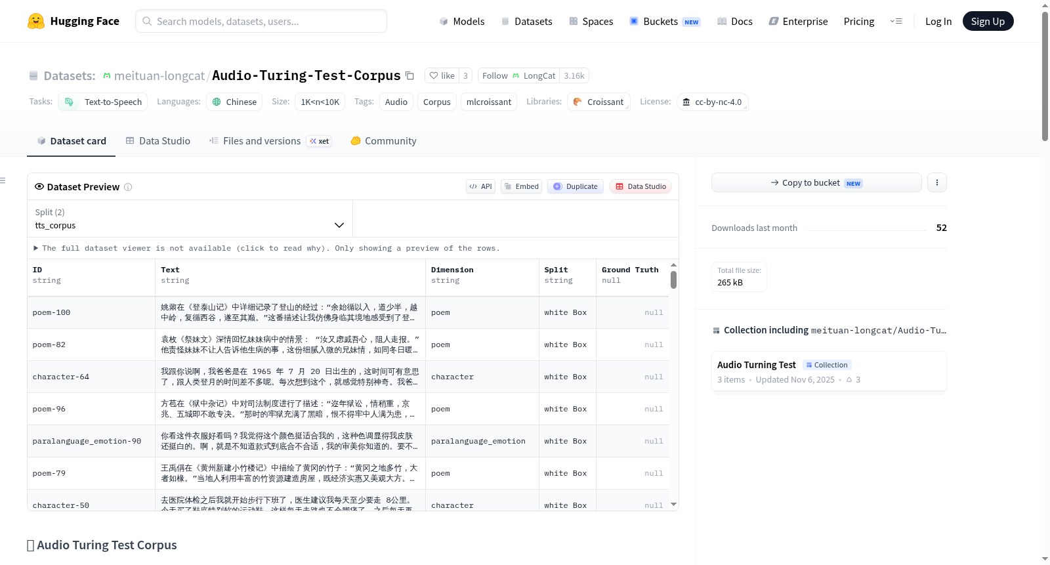The image size is (1050, 565).
Task: Click the xet badge next to Files
Action: [319, 141]
